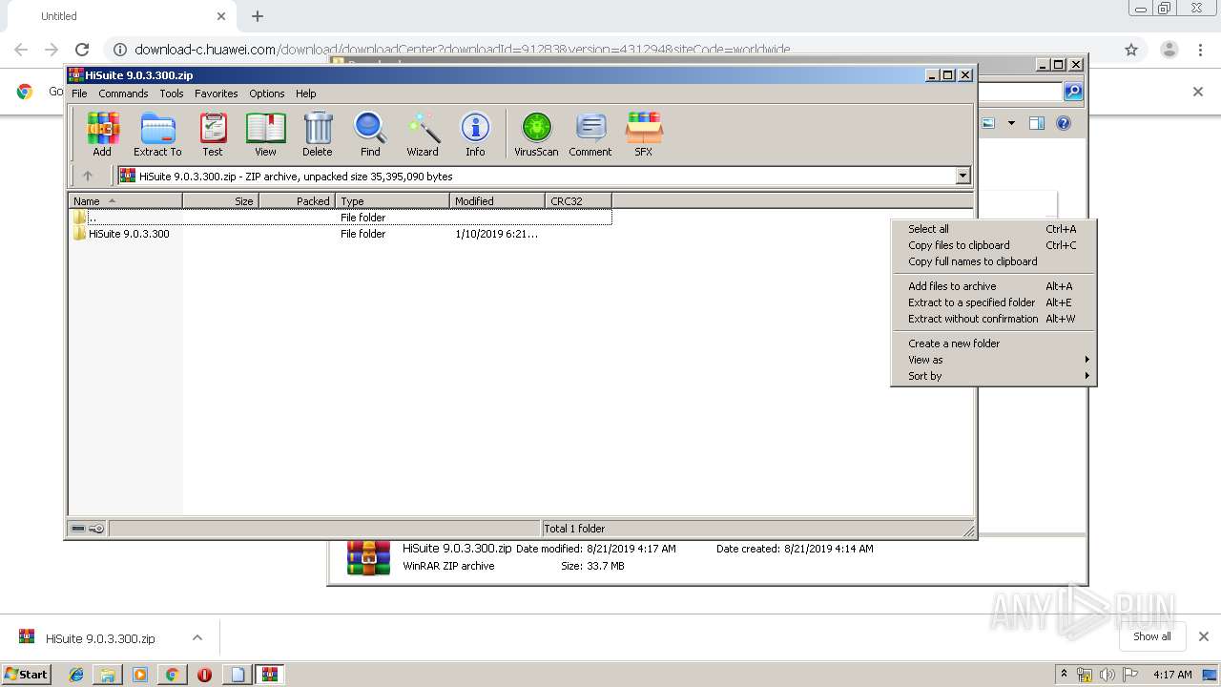Open the Chrome profile avatar icon
The image size is (1221, 687).
click(x=1169, y=50)
